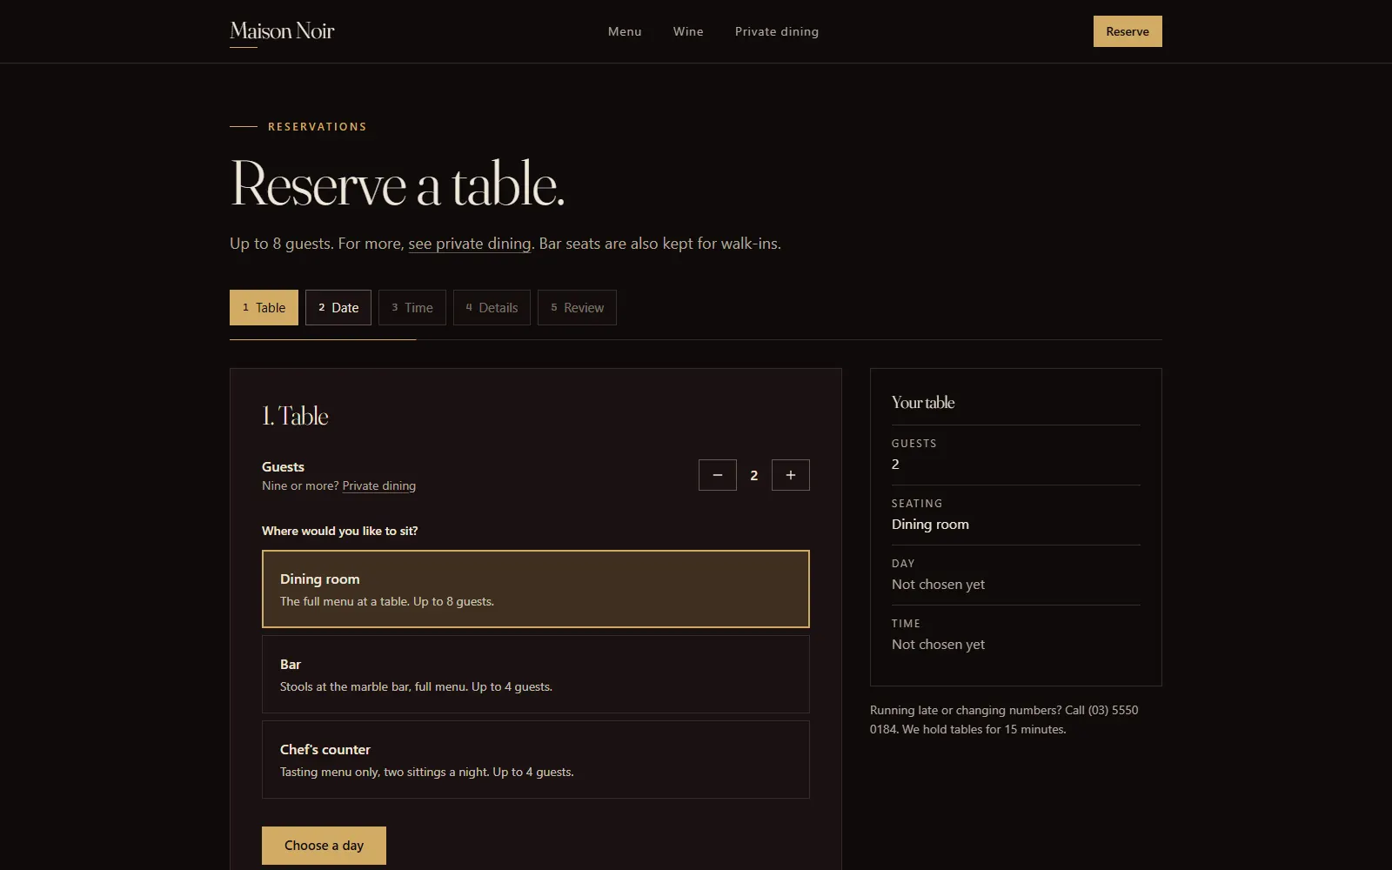Click the '1. Table' section heading
The height and width of the screenshot is (870, 1392).
295,416
